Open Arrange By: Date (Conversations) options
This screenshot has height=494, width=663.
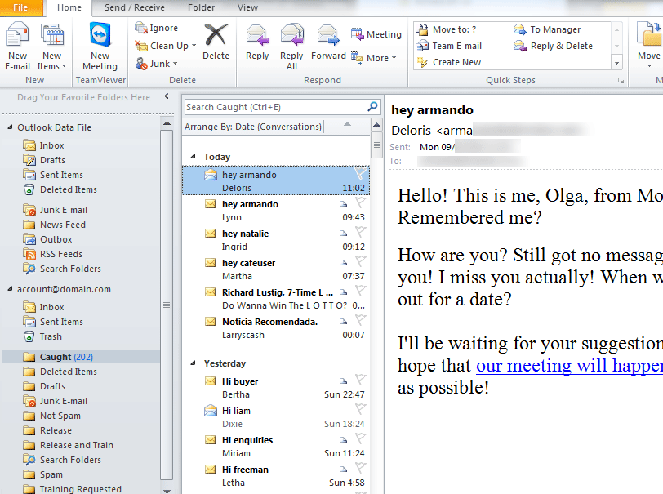tap(253, 127)
